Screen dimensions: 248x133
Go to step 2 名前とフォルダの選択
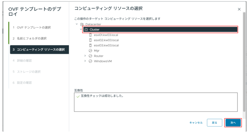pyautogui.click(x=29, y=38)
